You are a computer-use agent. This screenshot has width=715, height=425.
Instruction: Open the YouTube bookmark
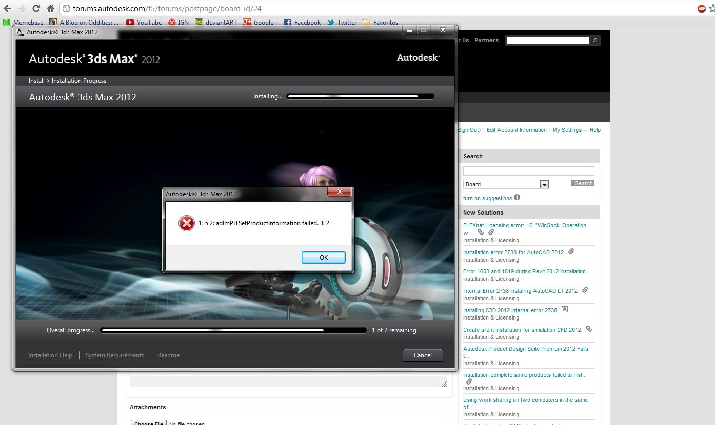(144, 23)
